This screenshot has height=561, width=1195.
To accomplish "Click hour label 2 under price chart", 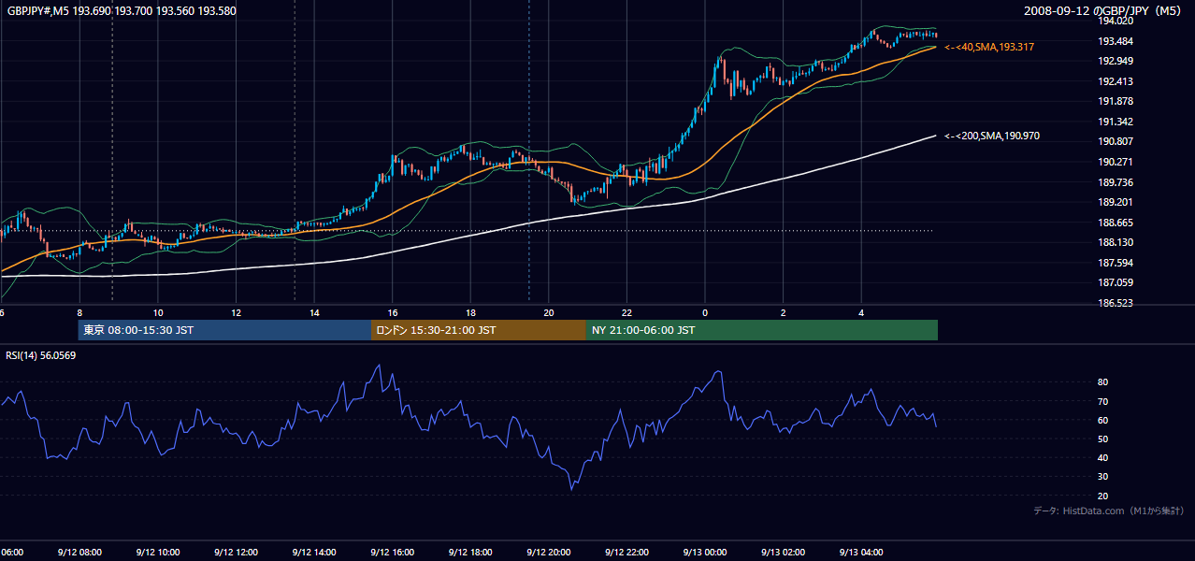I will click(784, 312).
